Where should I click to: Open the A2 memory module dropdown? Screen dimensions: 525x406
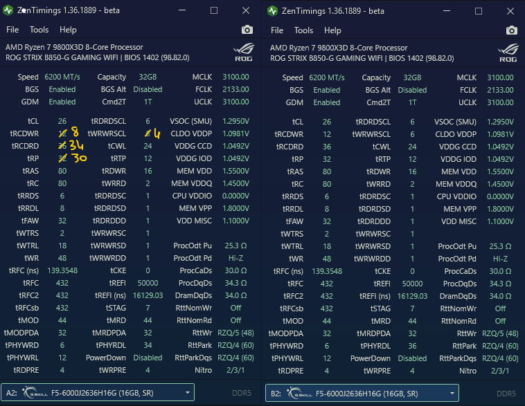point(98,392)
